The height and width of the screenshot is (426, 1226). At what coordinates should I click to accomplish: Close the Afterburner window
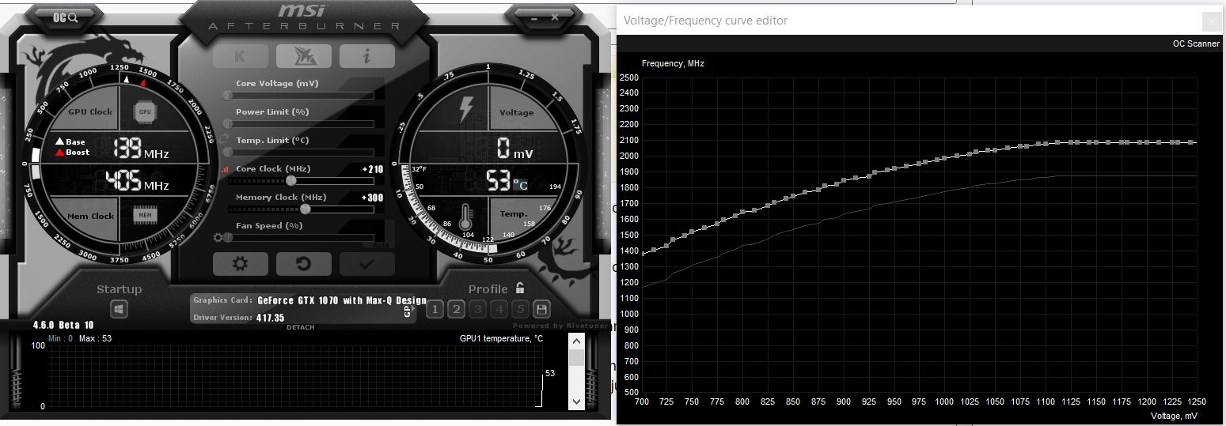coord(553,17)
